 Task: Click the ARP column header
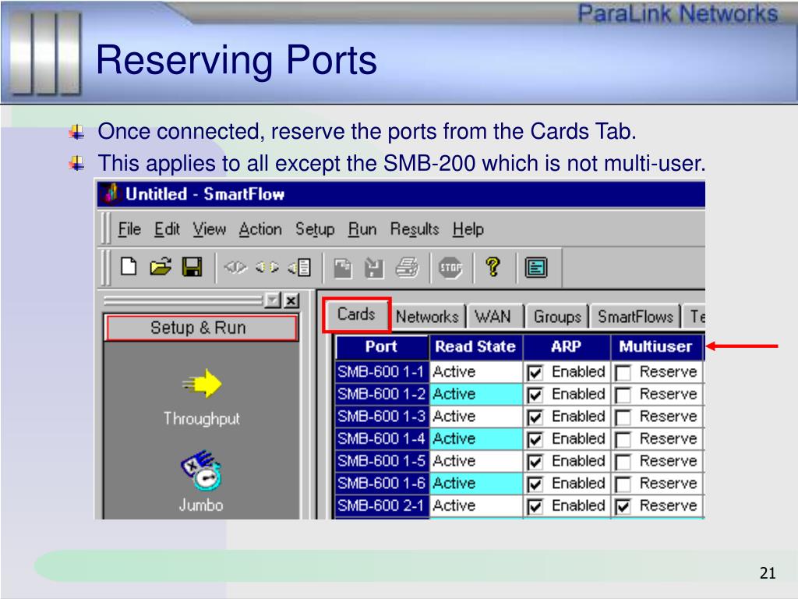click(567, 346)
